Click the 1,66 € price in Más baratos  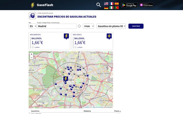tap(37, 43)
